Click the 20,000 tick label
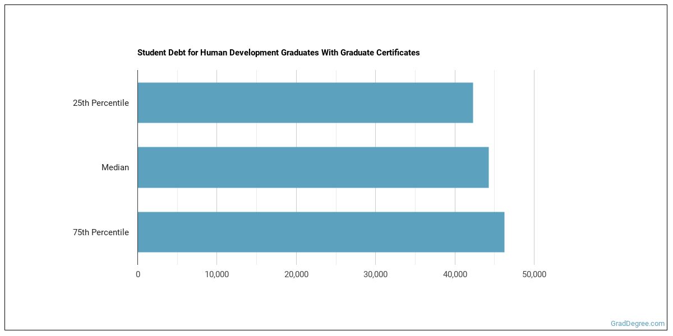The image size is (673, 336). [x=296, y=274]
